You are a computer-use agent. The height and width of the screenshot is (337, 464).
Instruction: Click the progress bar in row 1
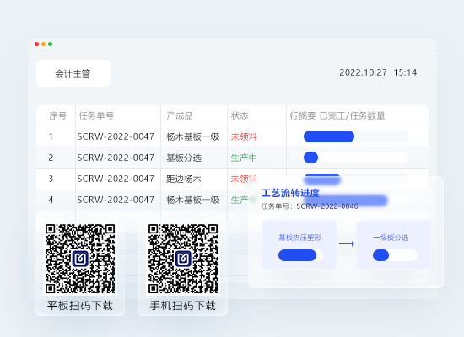tap(356, 136)
